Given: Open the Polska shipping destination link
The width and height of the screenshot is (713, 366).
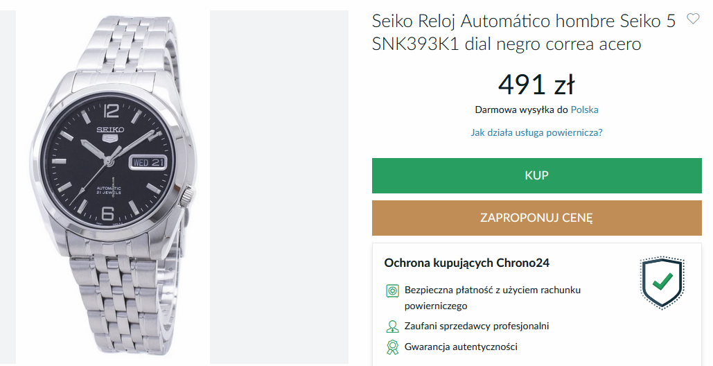Looking at the screenshot, I should coord(584,110).
